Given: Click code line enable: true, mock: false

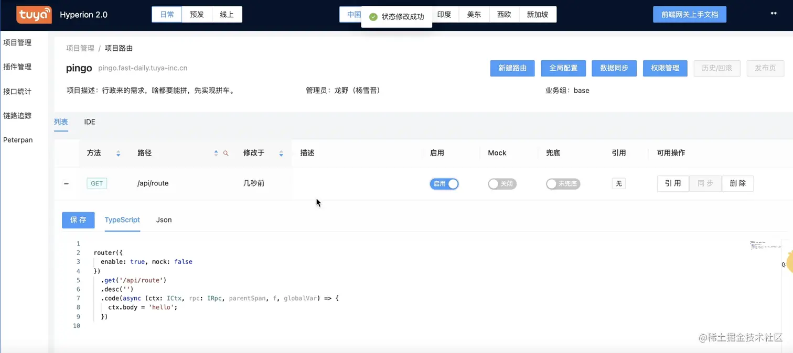Looking at the screenshot, I should point(146,262).
